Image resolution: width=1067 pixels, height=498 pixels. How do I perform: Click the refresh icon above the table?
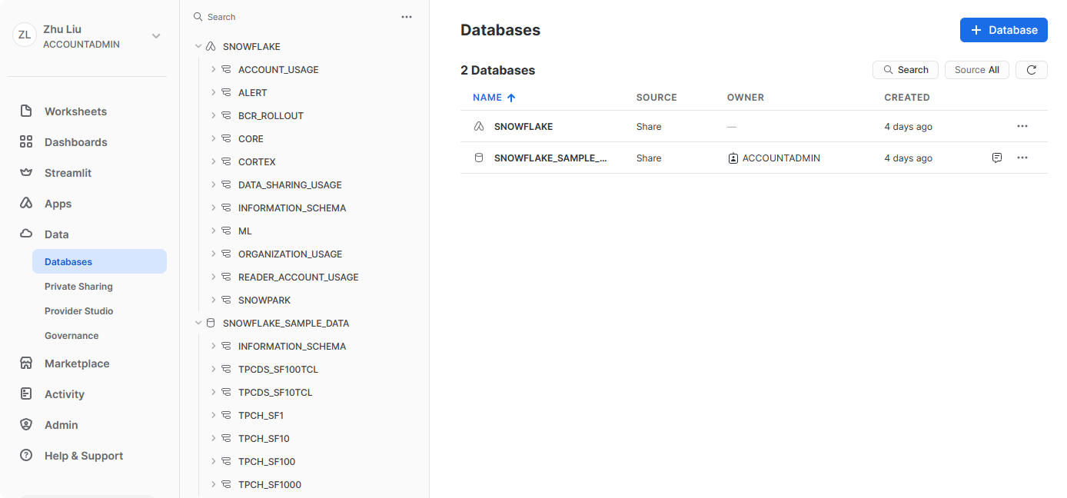click(x=1031, y=70)
